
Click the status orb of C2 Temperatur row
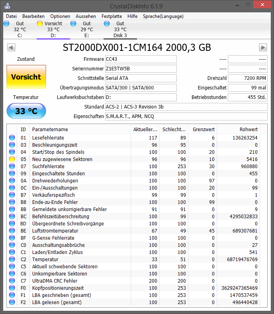pos(12,259)
